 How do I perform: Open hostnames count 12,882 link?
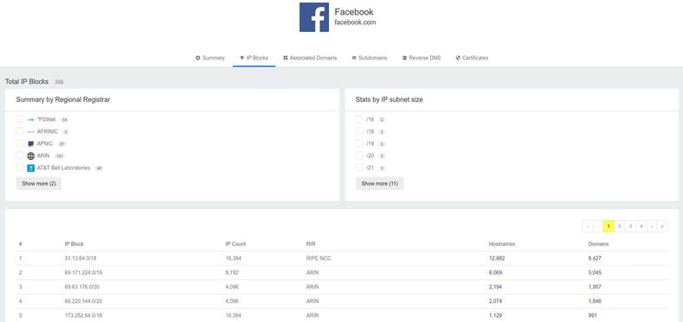tap(497, 258)
